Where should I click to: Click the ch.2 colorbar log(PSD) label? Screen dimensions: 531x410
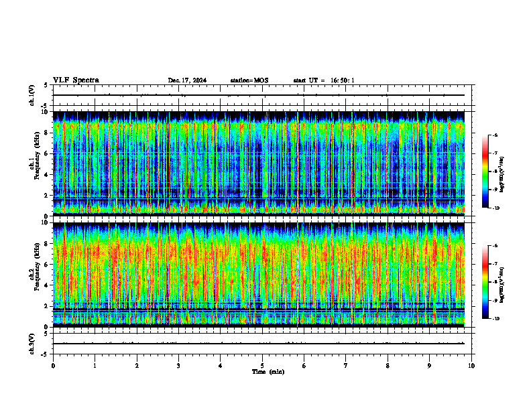click(x=502, y=285)
